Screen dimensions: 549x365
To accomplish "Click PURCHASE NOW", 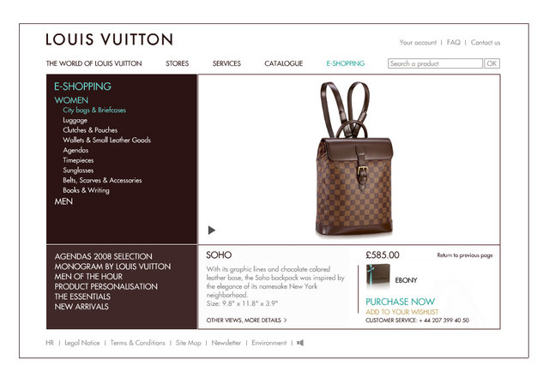I will (401, 302).
